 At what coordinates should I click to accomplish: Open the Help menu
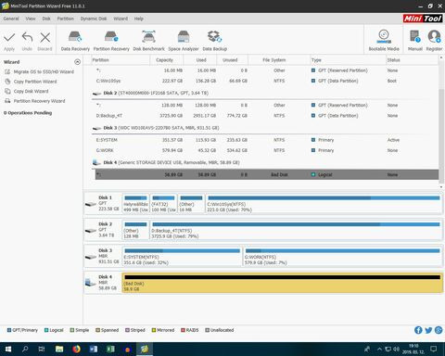(139, 19)
